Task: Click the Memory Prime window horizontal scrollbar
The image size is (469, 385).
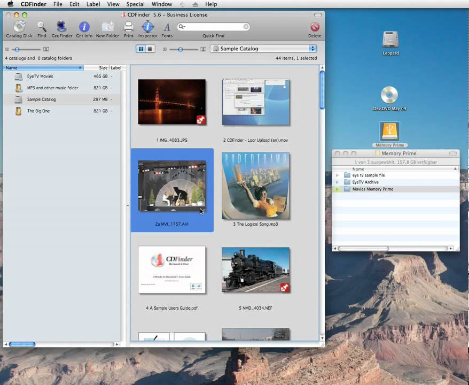Action: (363, 249)
